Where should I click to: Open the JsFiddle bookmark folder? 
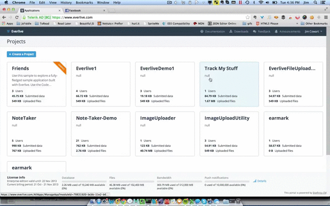coord(24,24)
